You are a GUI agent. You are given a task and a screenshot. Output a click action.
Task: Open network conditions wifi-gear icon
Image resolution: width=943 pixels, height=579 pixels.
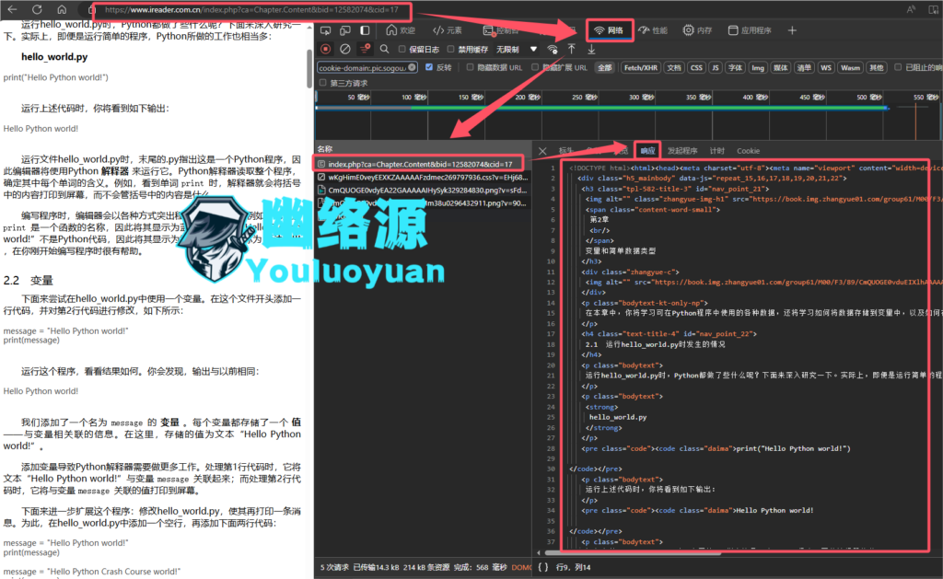point(553,49)
